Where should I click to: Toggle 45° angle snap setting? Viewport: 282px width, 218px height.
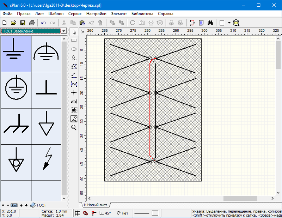point(105,213)
